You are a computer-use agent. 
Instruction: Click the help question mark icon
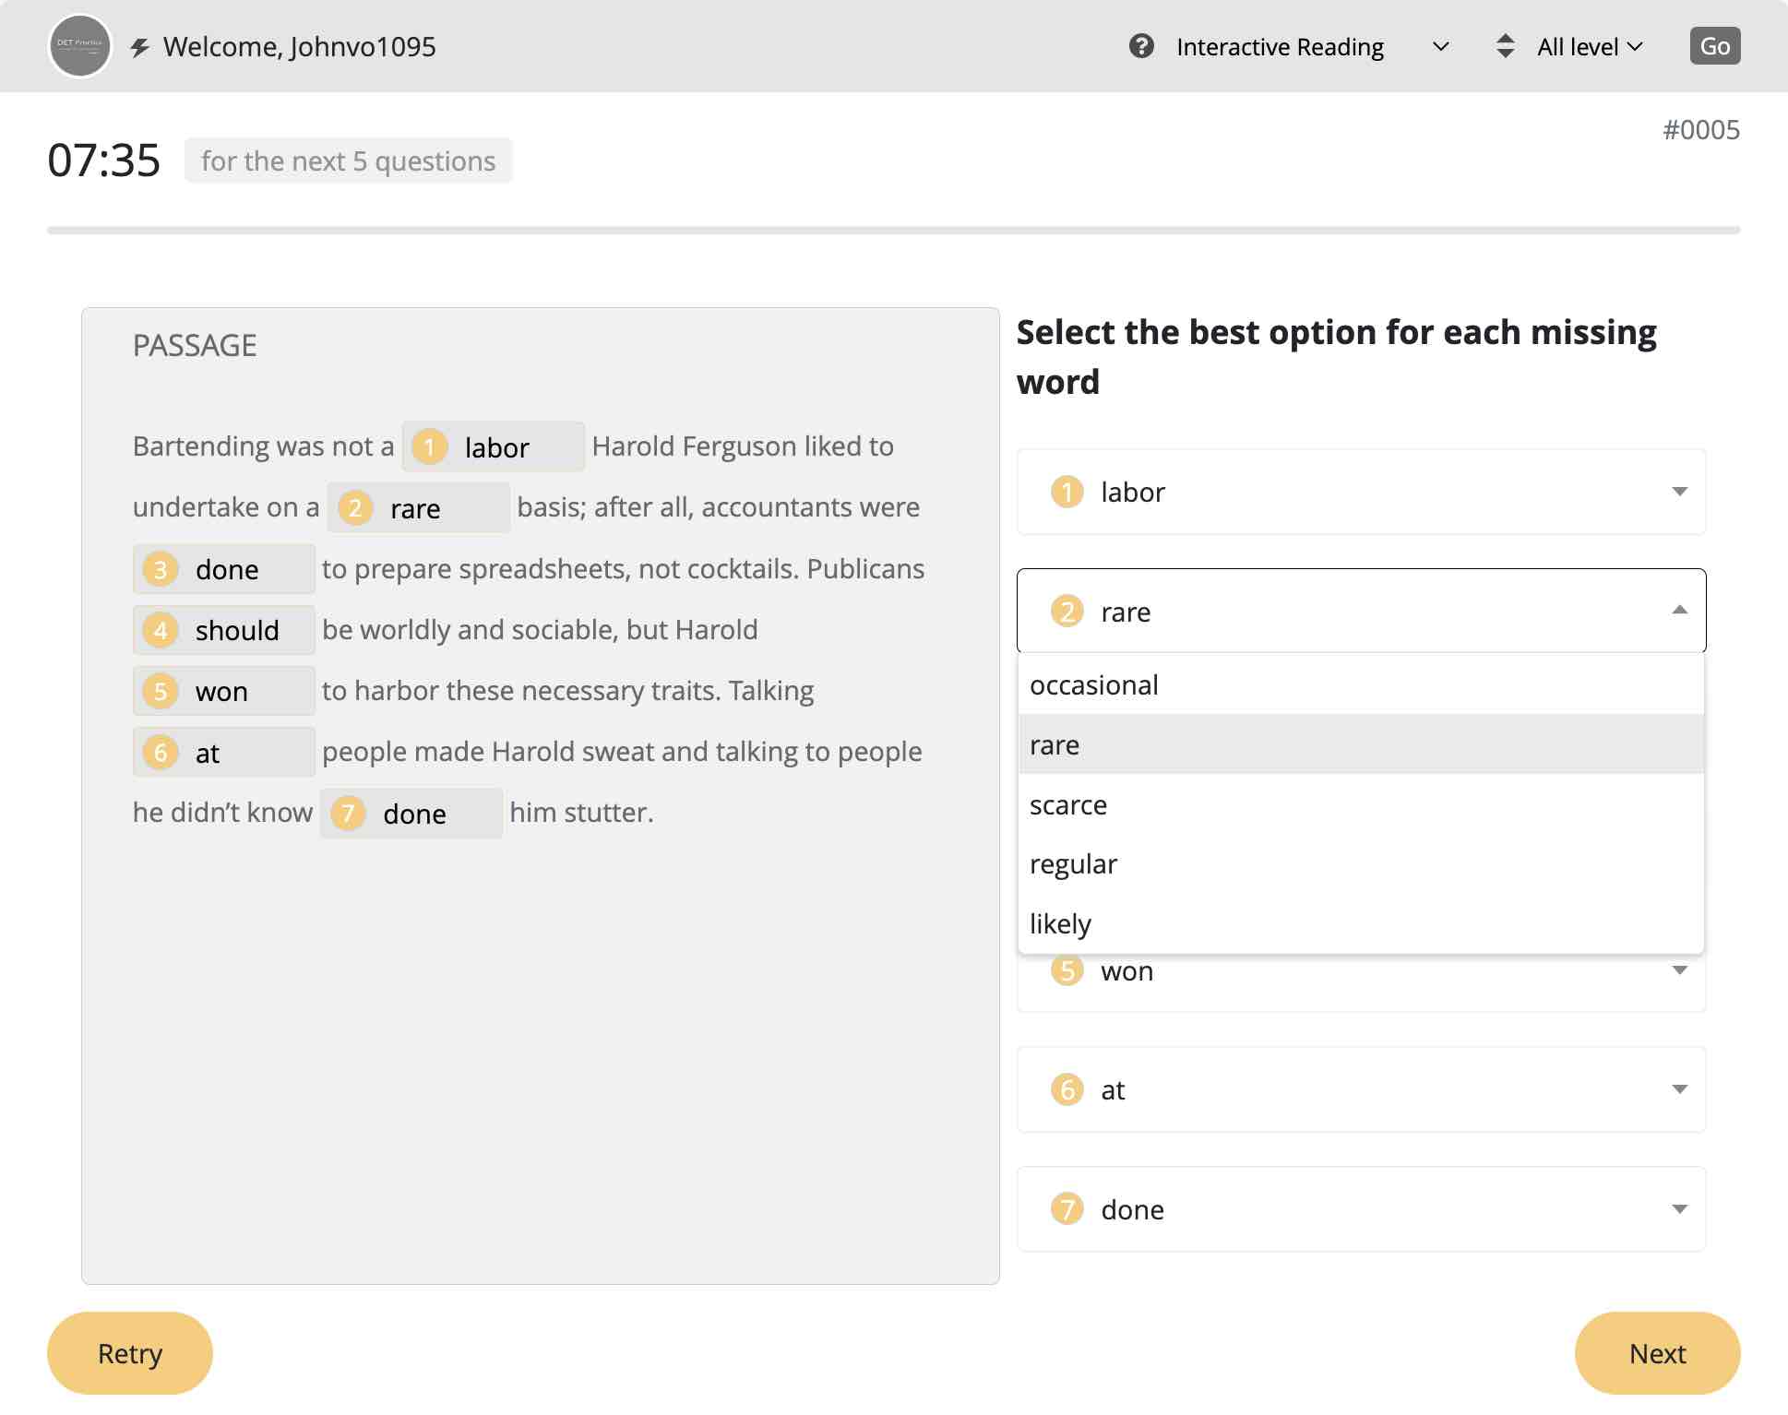tap(1140, 45)
